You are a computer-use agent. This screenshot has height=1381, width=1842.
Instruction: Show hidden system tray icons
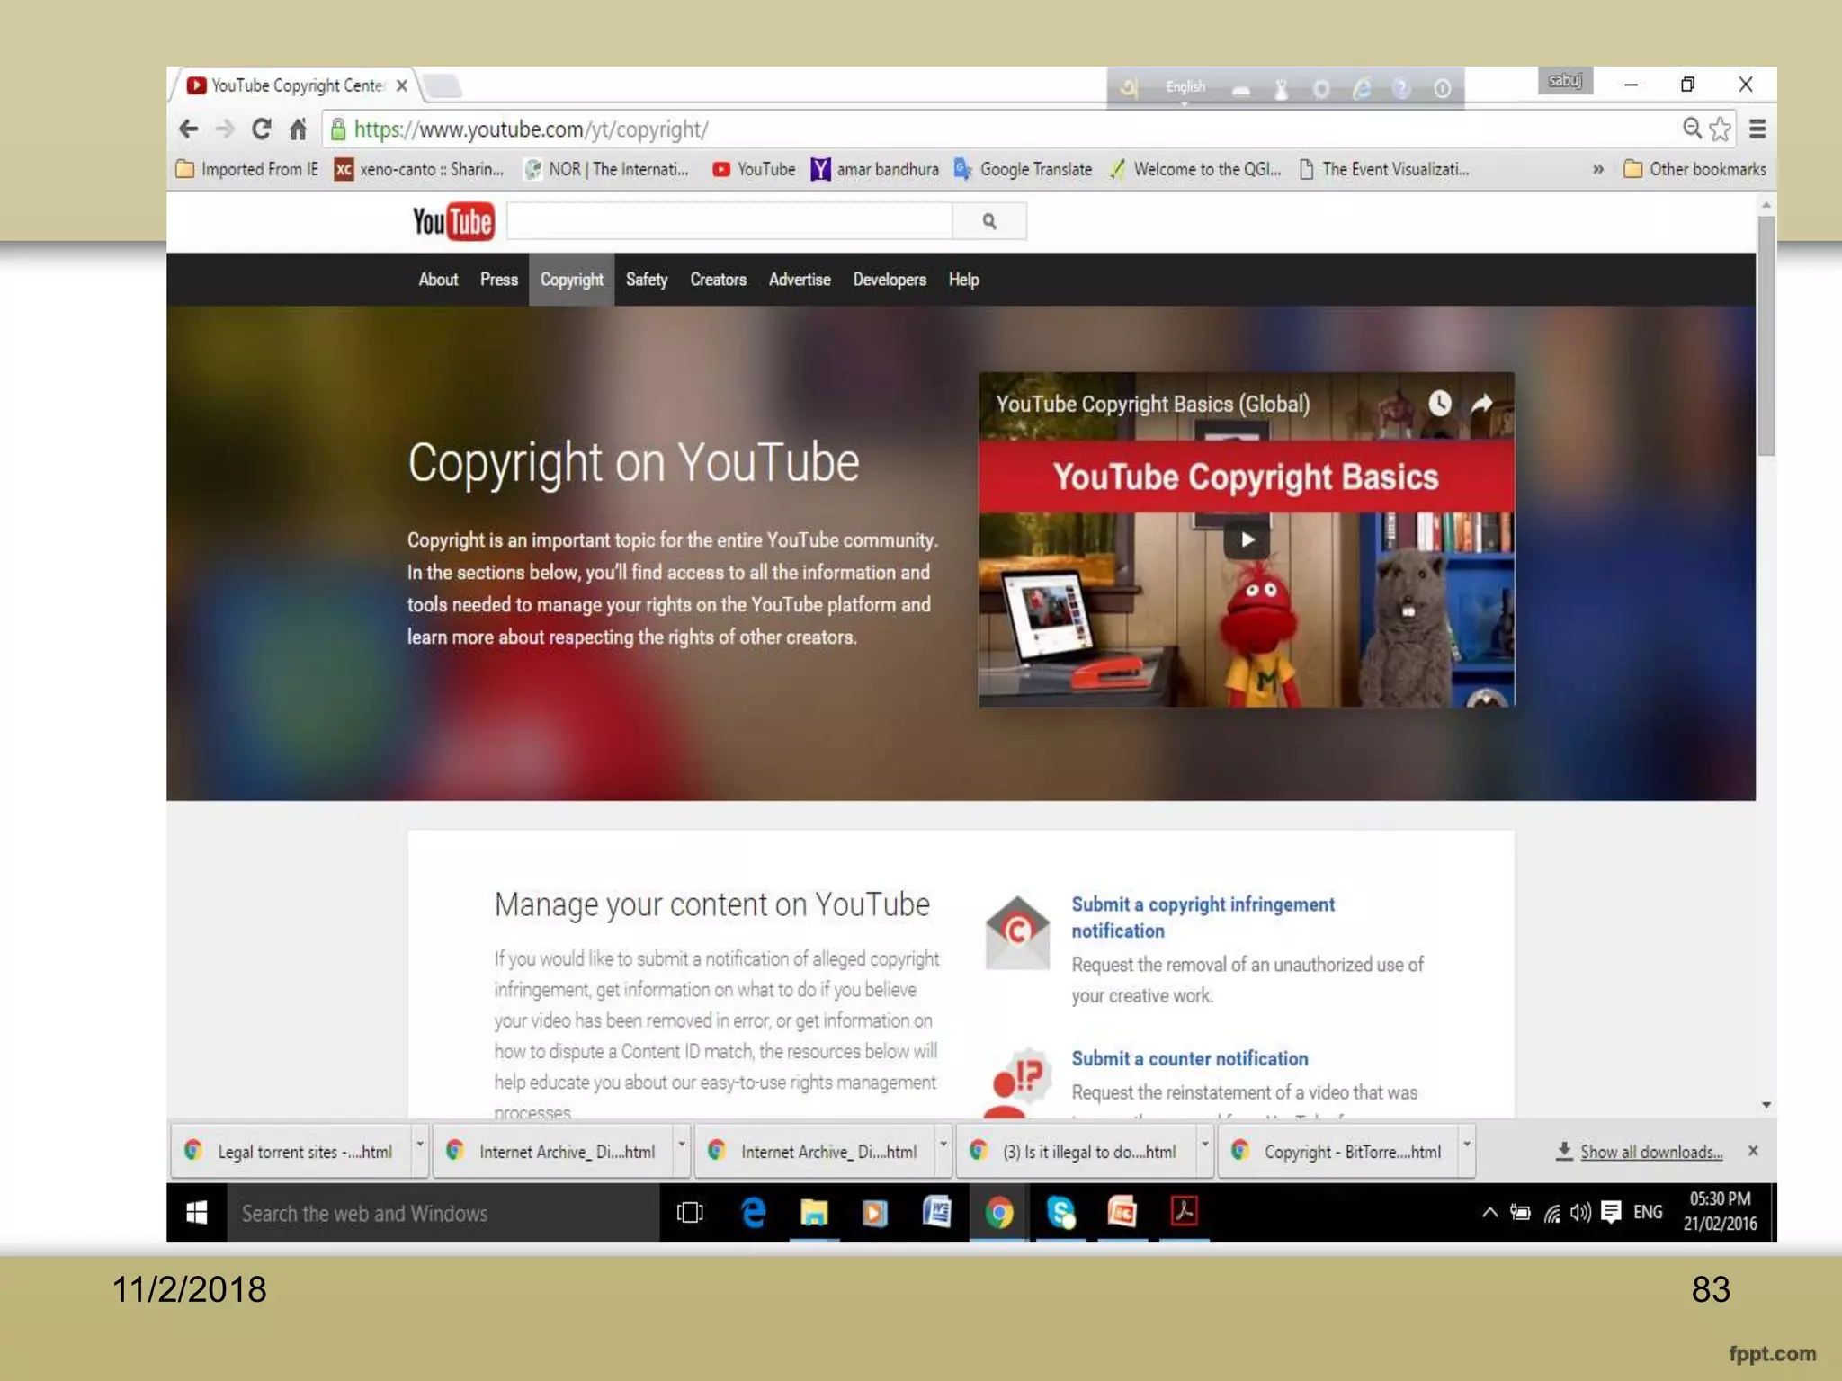[1489, 1213]
